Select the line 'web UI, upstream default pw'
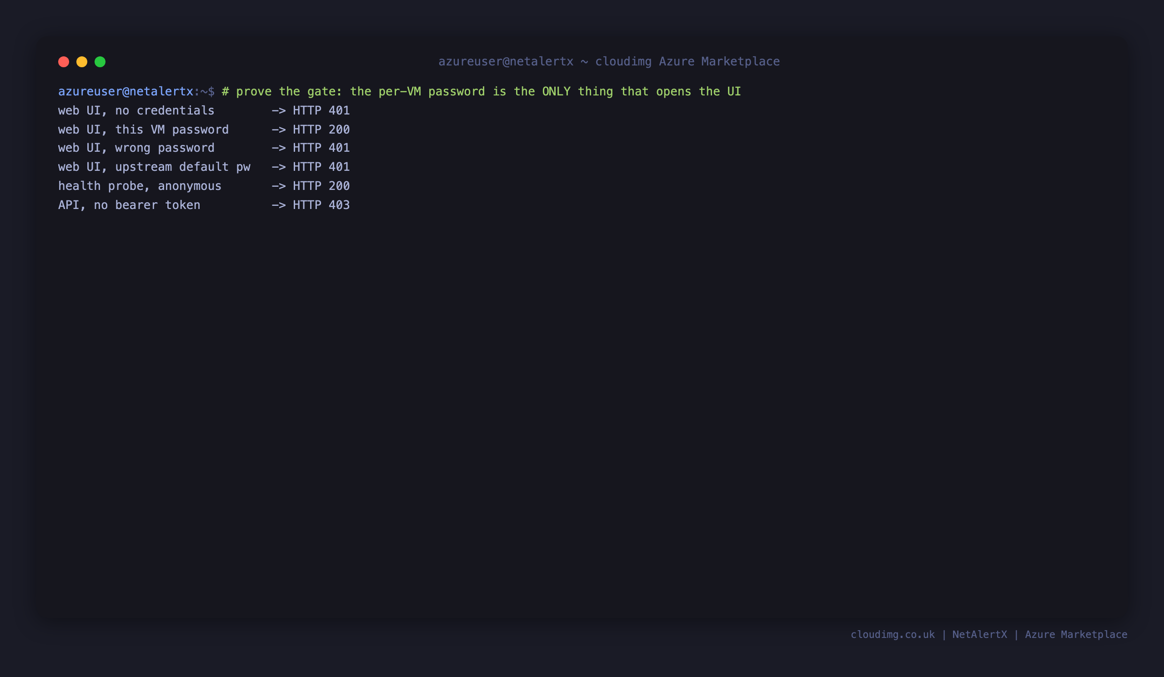 (204, 167)
